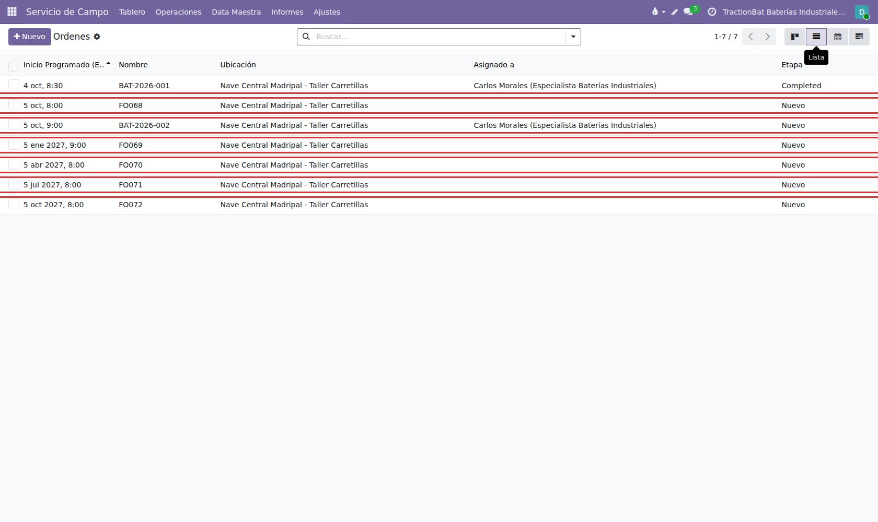Open the conversations messages icon
The width and height of the screenshot is (878, 522).
pos(688,11)
